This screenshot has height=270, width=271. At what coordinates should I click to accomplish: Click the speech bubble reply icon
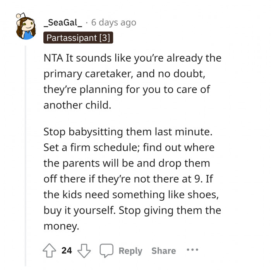tap(106, 251)
